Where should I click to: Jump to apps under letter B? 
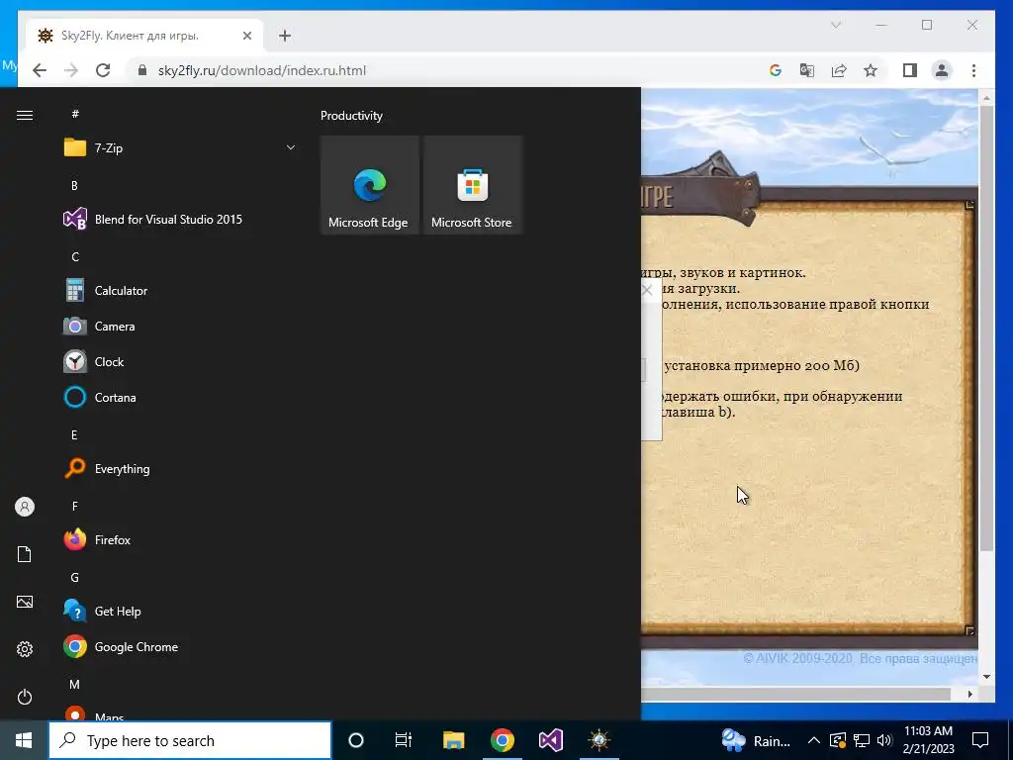pyautogui.click(x=74, y=186)
